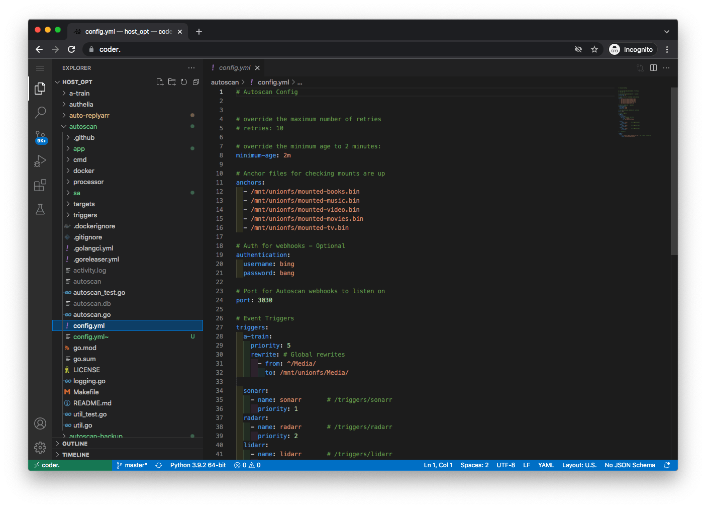Toggle the hamburger application menu
Screen dimensions: 706x508
(x=40, y=68)
